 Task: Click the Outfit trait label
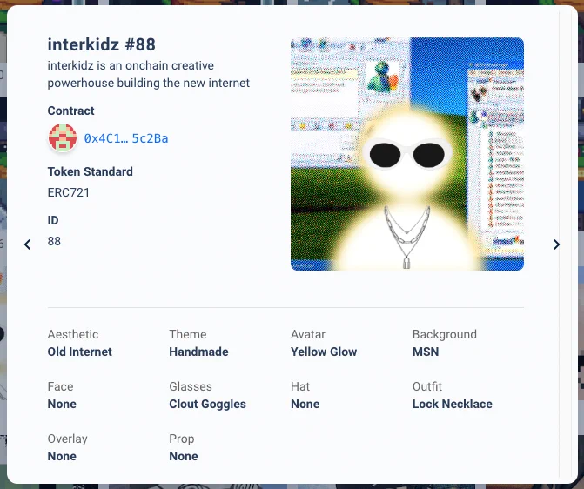tap(426, 386)
